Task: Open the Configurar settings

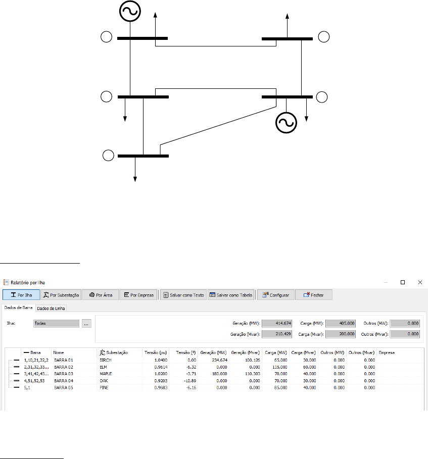Action: pyautogui.click(x=275, y=295)
